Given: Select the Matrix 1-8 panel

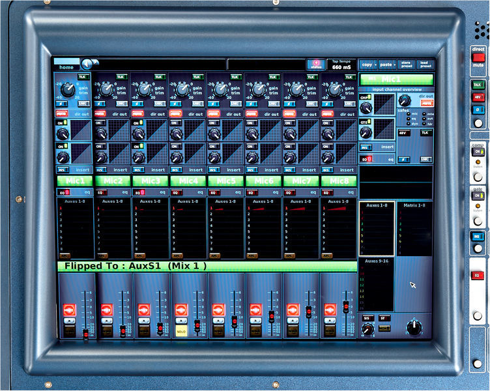Looking at the screenshot, I should [414, 228].
